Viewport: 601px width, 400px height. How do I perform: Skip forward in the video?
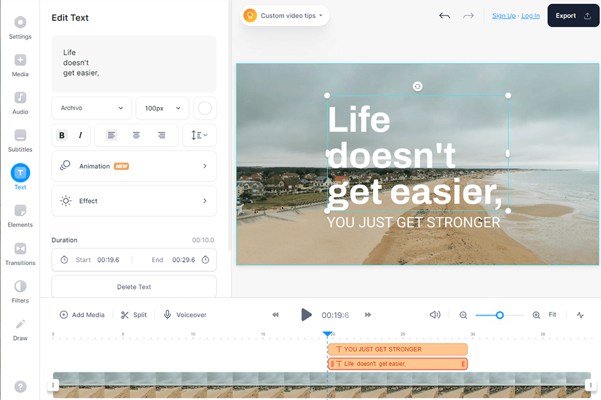(368, 315)
